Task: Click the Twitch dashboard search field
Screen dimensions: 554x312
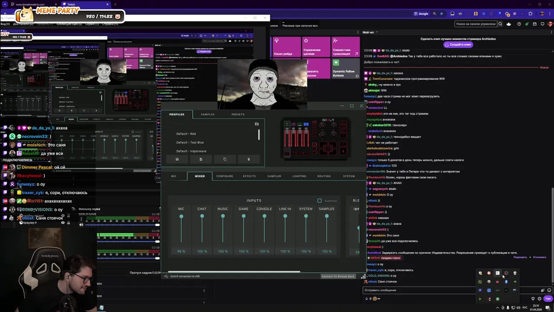Action: 475,24
